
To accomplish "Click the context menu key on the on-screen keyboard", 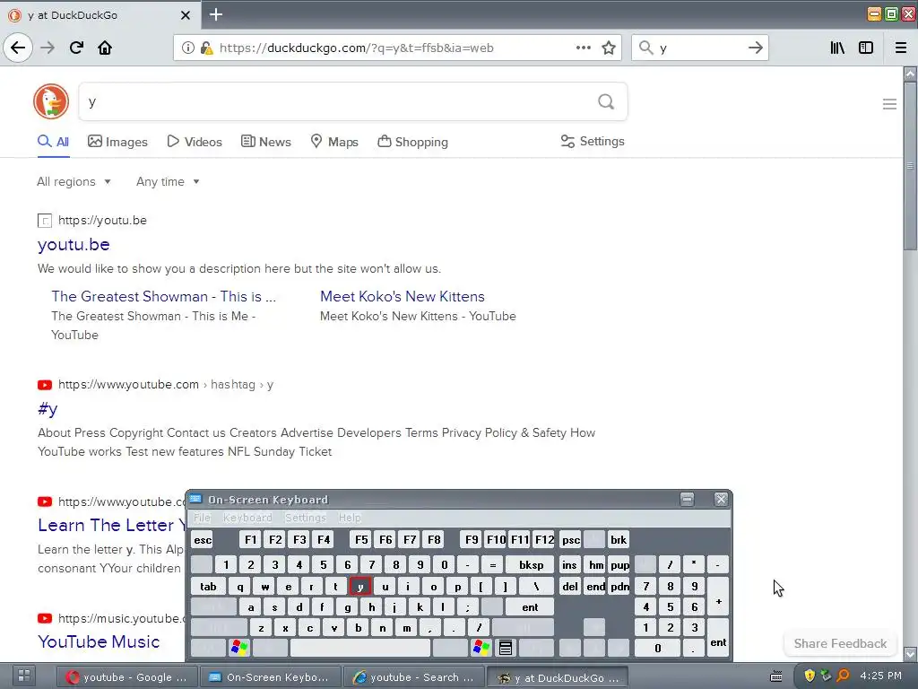I will coord(506,648).
